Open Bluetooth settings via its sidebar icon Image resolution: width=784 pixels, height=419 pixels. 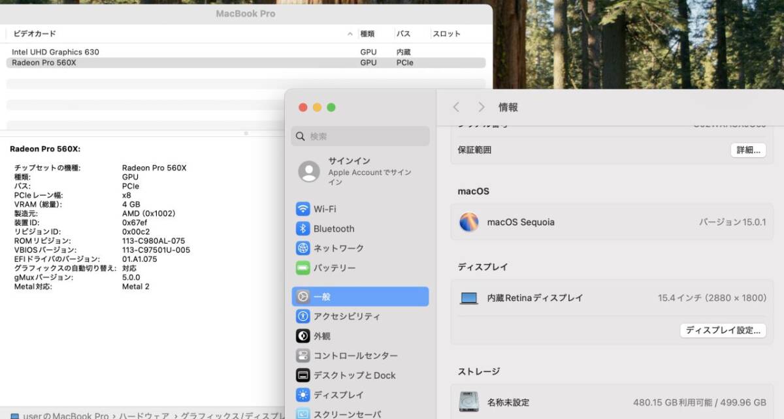tap(302, 228)
